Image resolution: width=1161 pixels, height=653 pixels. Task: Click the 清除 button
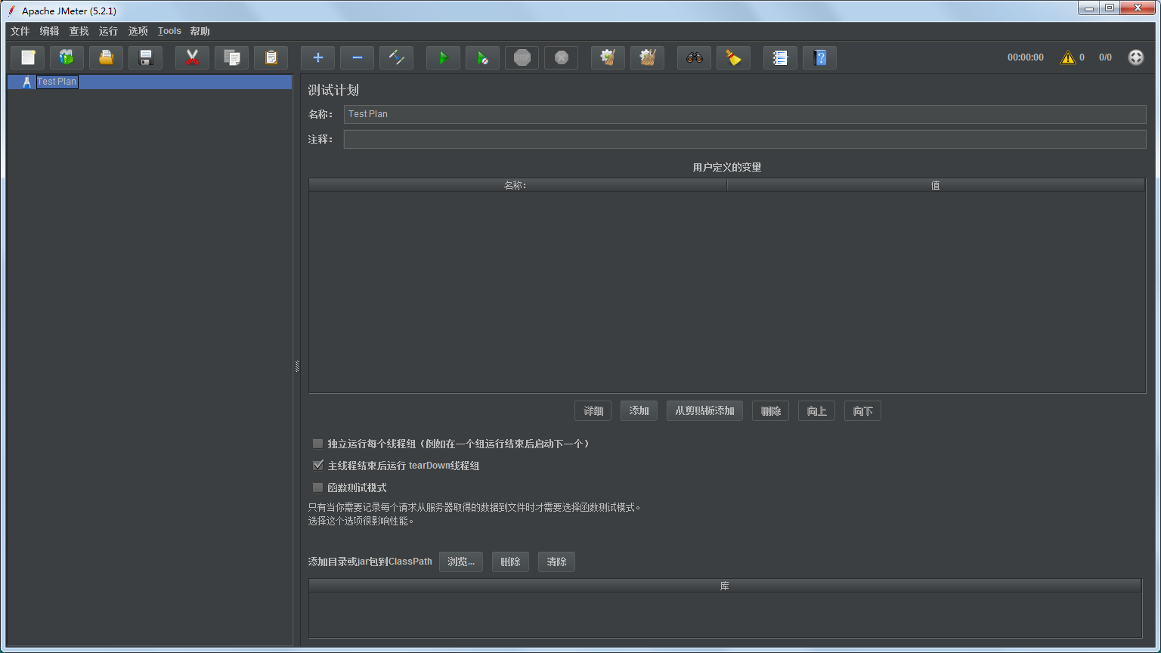556,562
